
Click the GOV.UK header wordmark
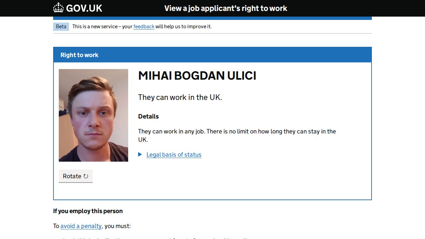click(x=84, y=8)
